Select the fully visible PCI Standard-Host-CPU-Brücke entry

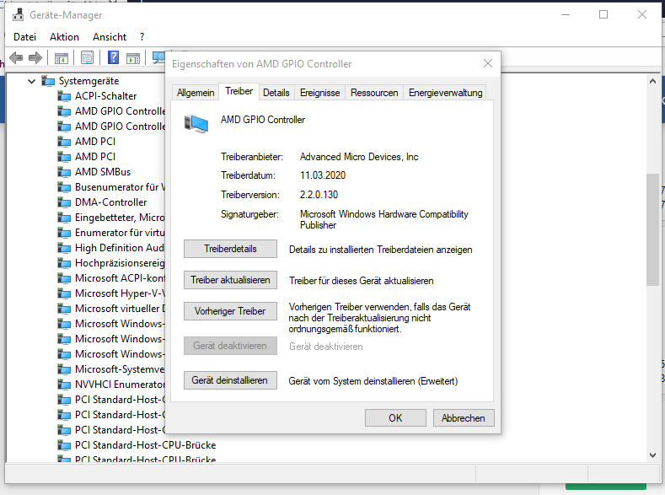point(146,445)
